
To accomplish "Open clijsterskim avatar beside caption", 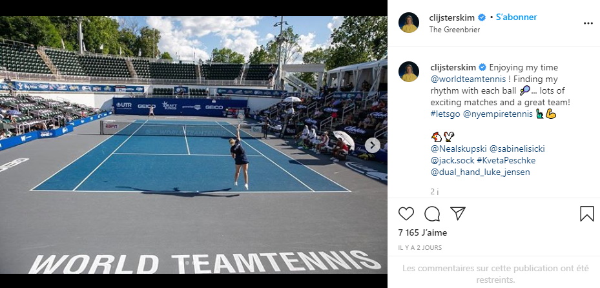I will (x=409, y=72).
